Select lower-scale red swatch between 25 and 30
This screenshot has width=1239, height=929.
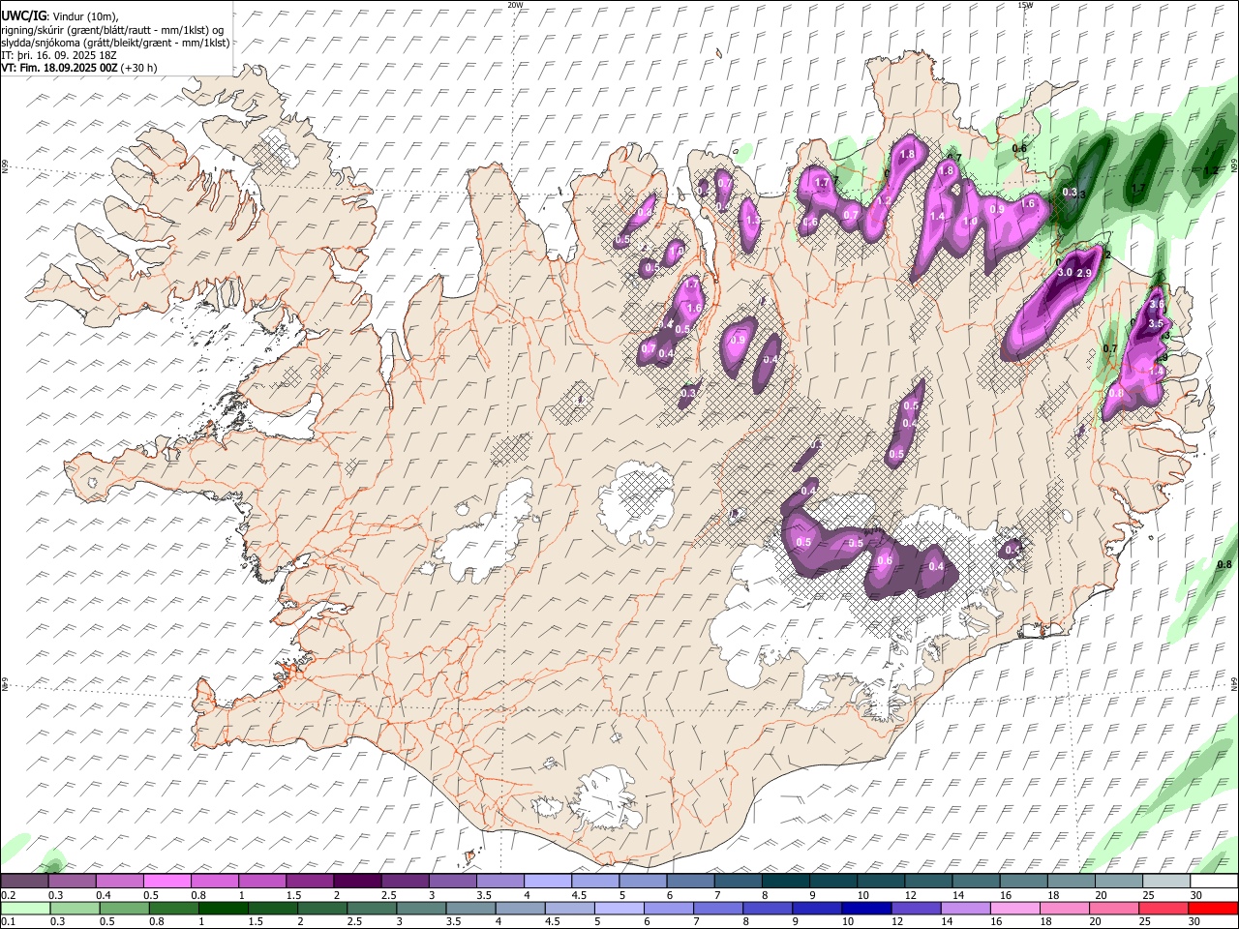1163,908
